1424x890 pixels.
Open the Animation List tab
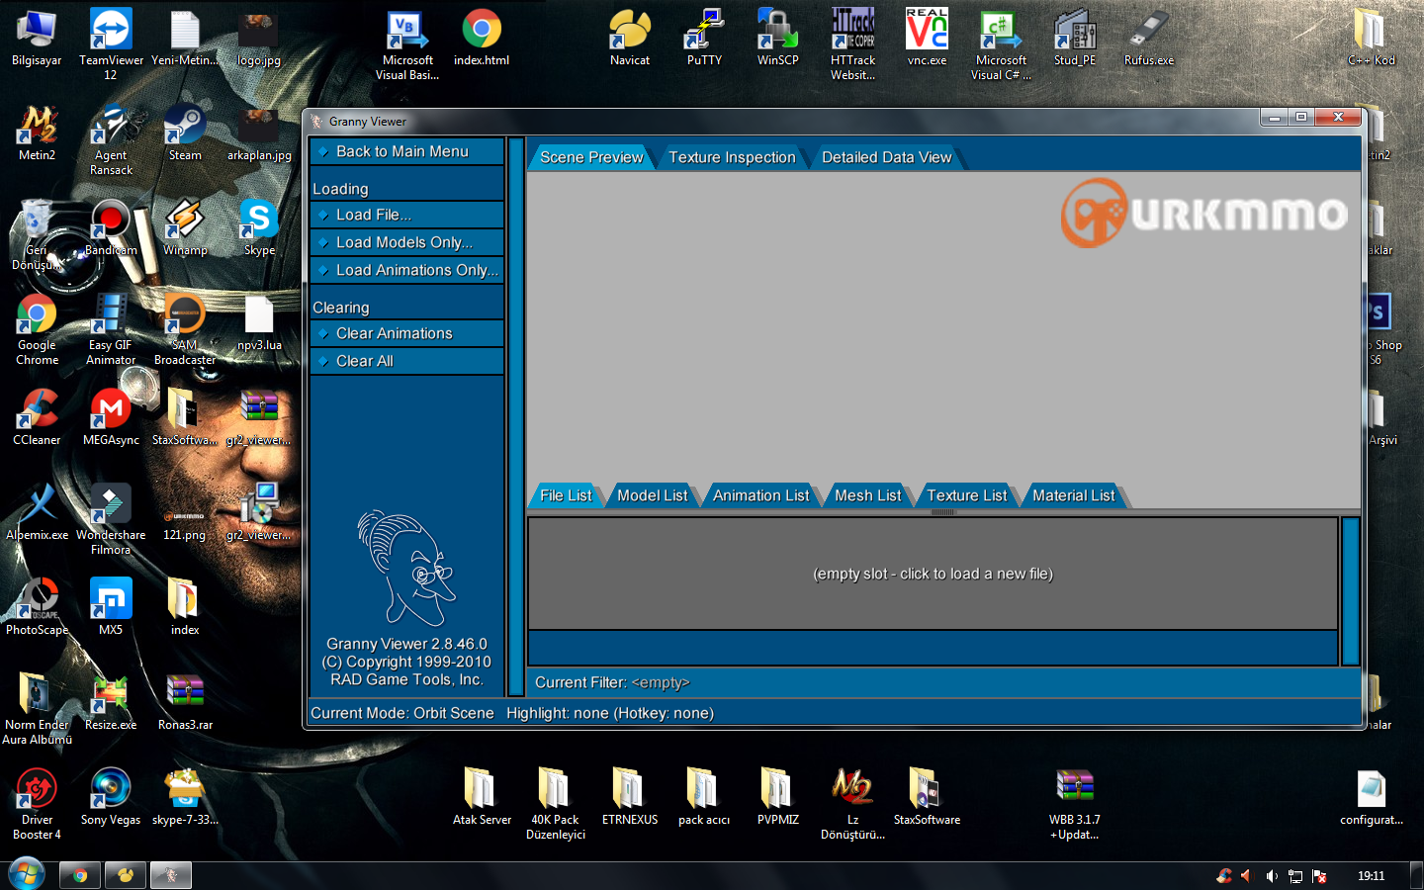[x=760, y=495]
